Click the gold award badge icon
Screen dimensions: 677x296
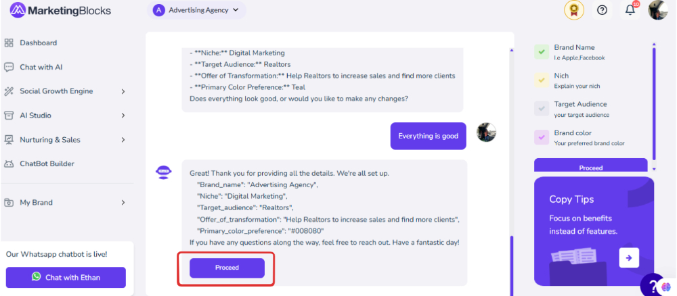click(x=574, y=10)
